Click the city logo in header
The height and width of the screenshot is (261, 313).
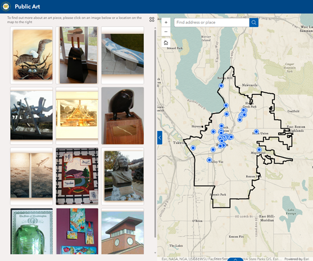pyautogui.click(x=6, y=6)
